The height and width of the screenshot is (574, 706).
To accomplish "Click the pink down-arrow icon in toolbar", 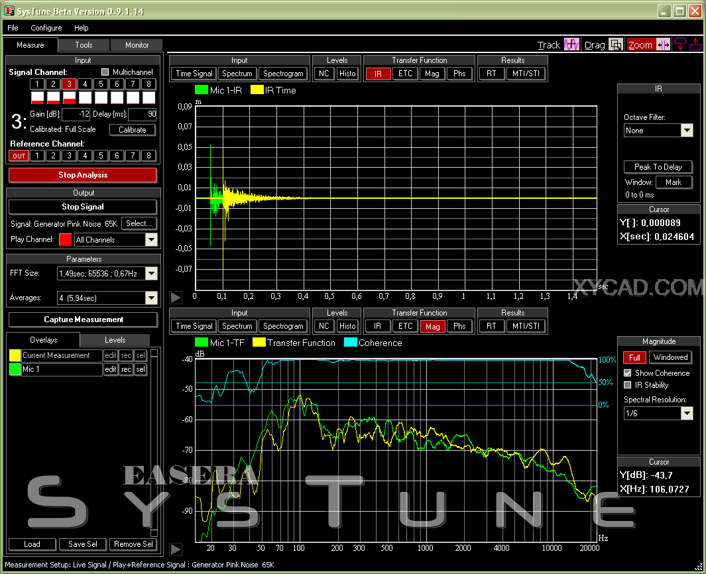I will click(680, 44).
